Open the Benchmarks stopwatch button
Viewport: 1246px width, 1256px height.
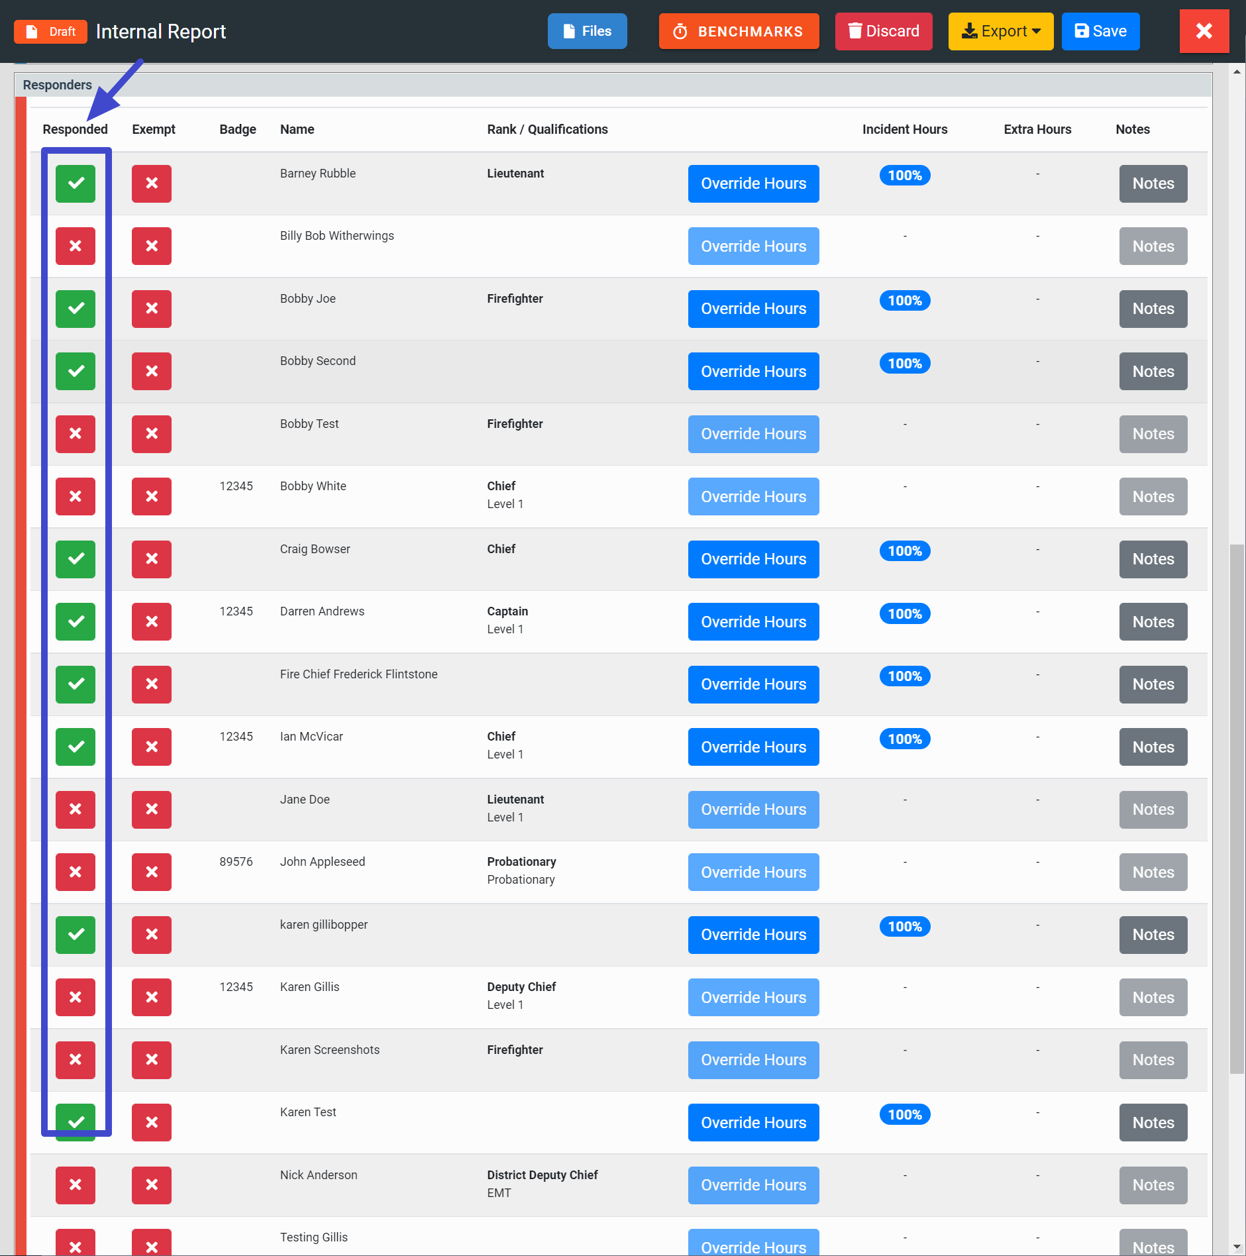pos(739,31)
